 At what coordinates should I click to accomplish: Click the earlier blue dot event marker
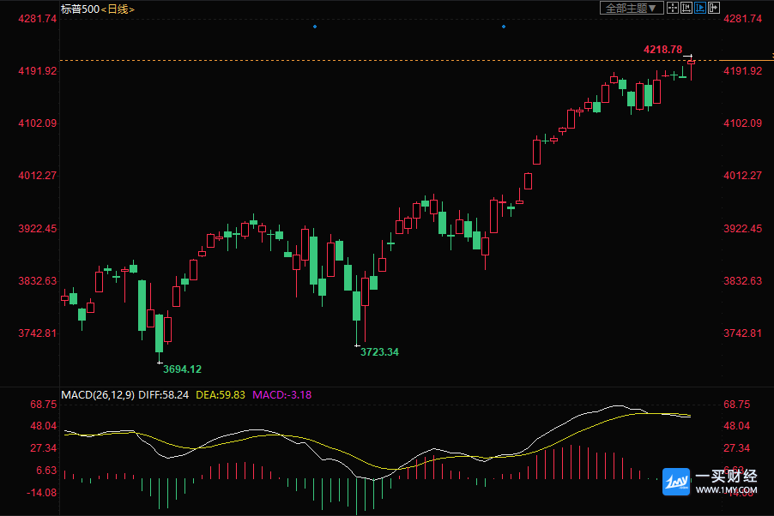315,27
